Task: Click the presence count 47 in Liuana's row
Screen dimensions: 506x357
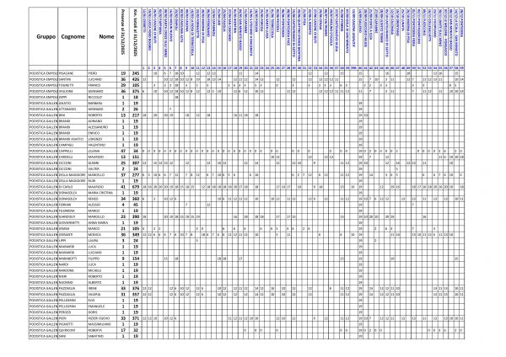Action: point(122,150)
